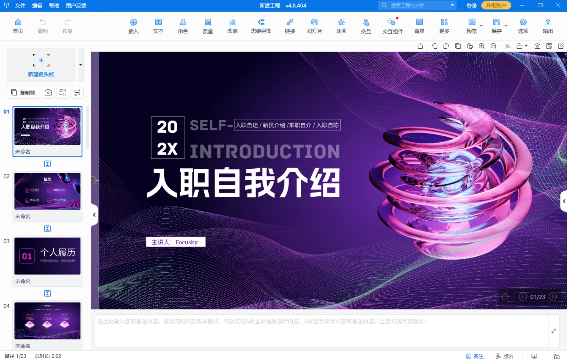The height and width of the screenshot is (360, 567).
Task: Click the rotate clockwise canvas icon
Action: [x=446, y=46]
